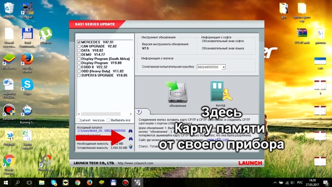
Task: Open Google Chrome desktop icon
Action: (x=9, y=165)
